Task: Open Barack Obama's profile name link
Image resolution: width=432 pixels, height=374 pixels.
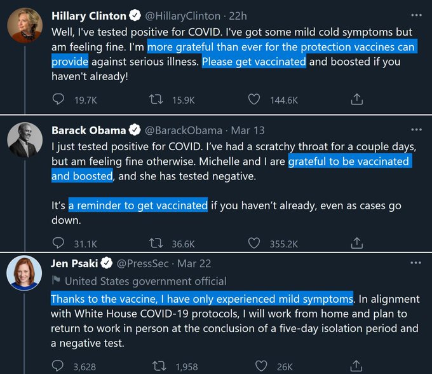Action: coord(88,130)
